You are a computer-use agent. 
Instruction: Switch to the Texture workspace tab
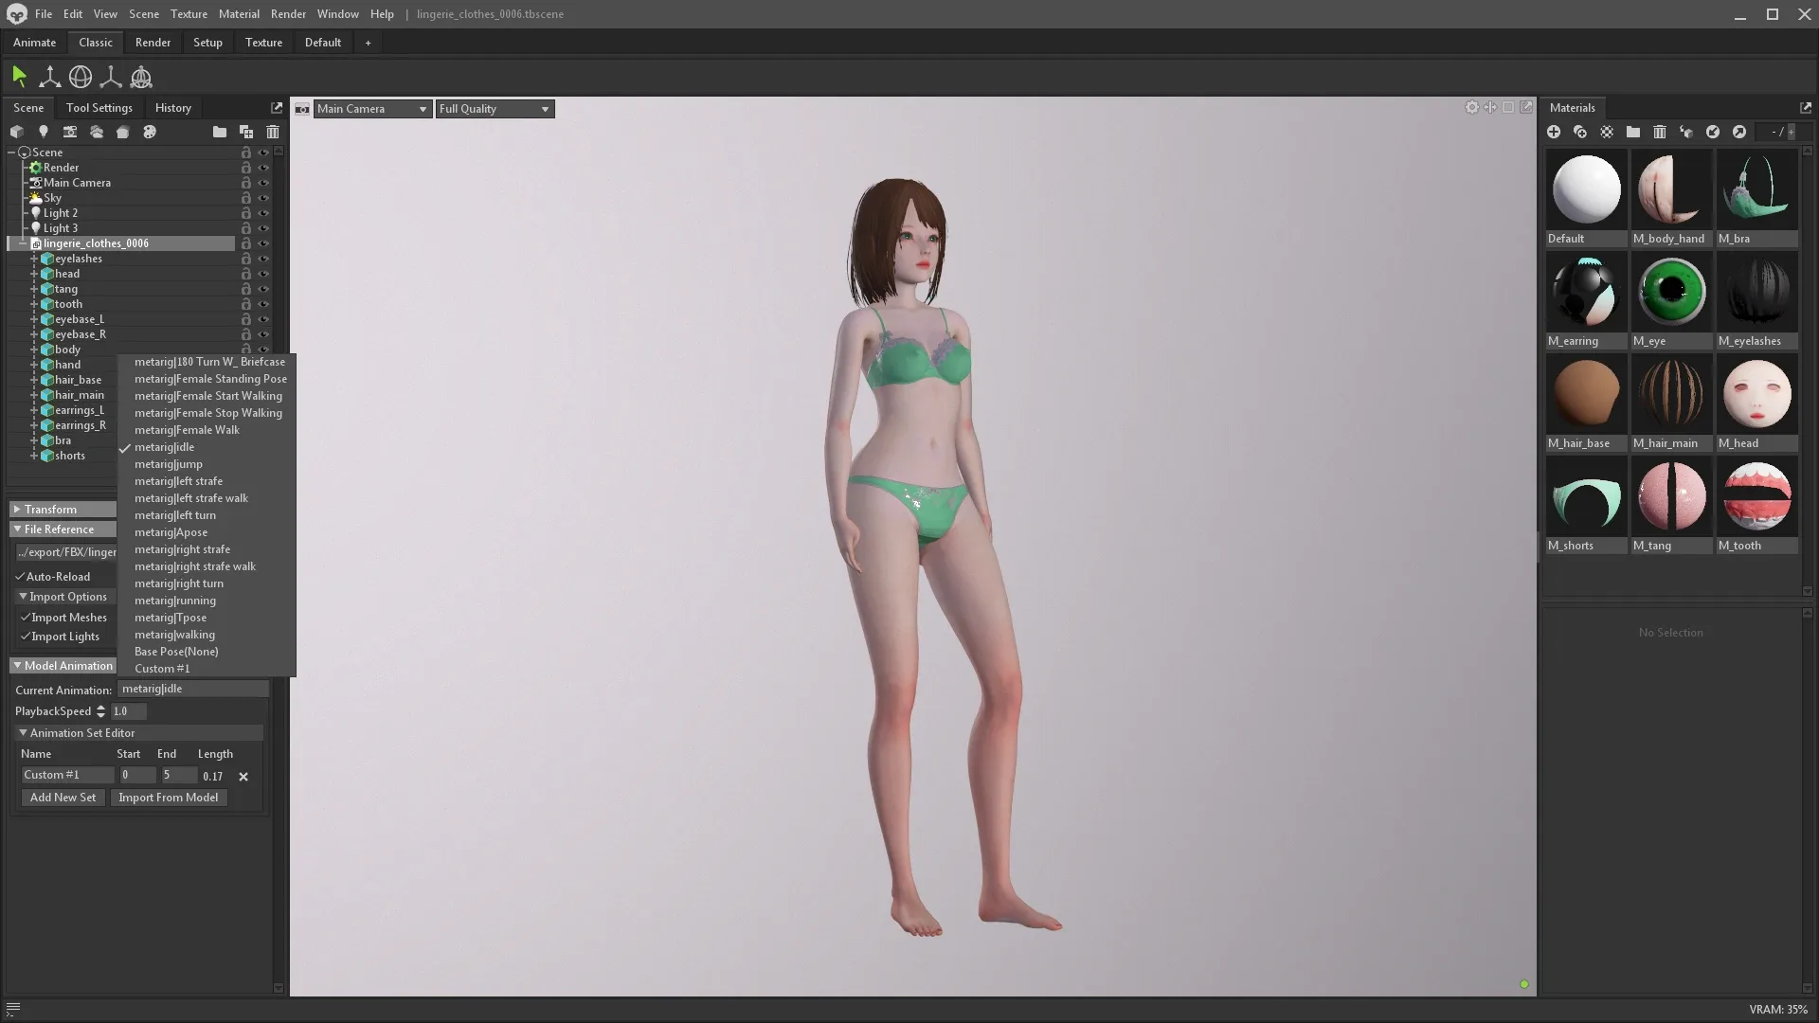263,42
